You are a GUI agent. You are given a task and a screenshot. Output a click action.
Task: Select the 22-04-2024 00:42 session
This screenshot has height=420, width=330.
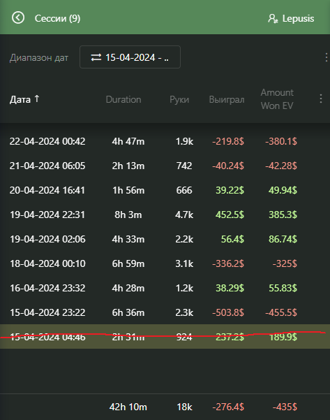point(165,141)
